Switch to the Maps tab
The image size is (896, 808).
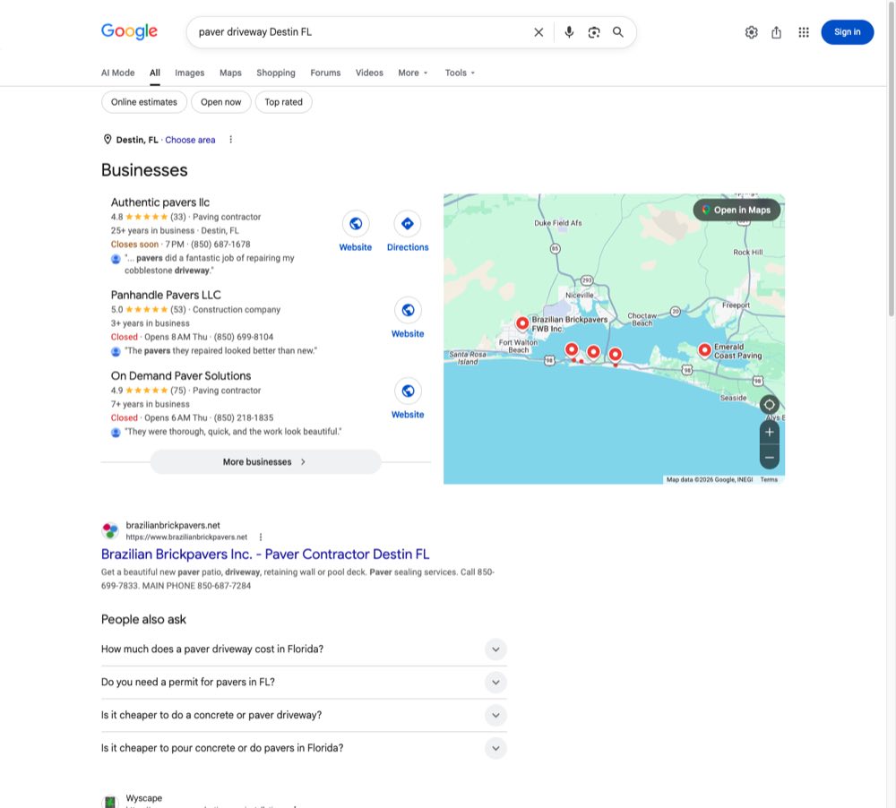pos(230,73)
